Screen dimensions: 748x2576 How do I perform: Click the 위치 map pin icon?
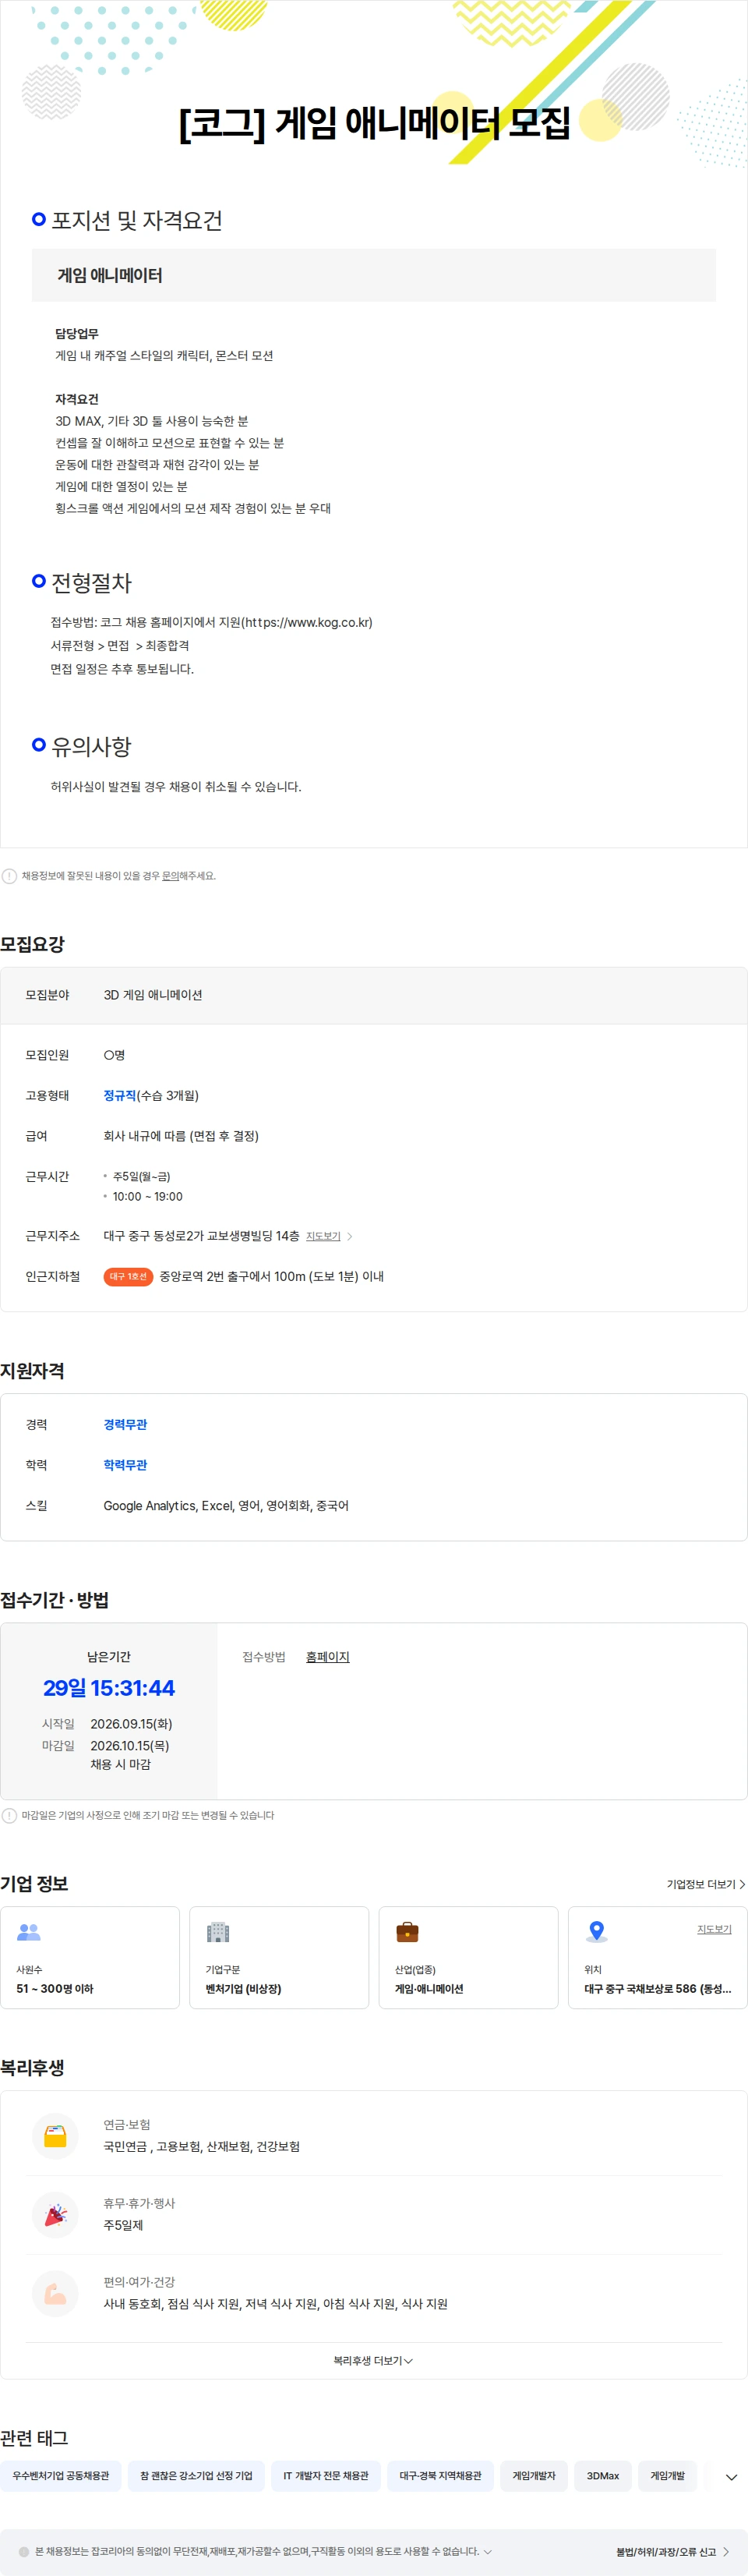pyautogui.click(x=597, y=1931)
